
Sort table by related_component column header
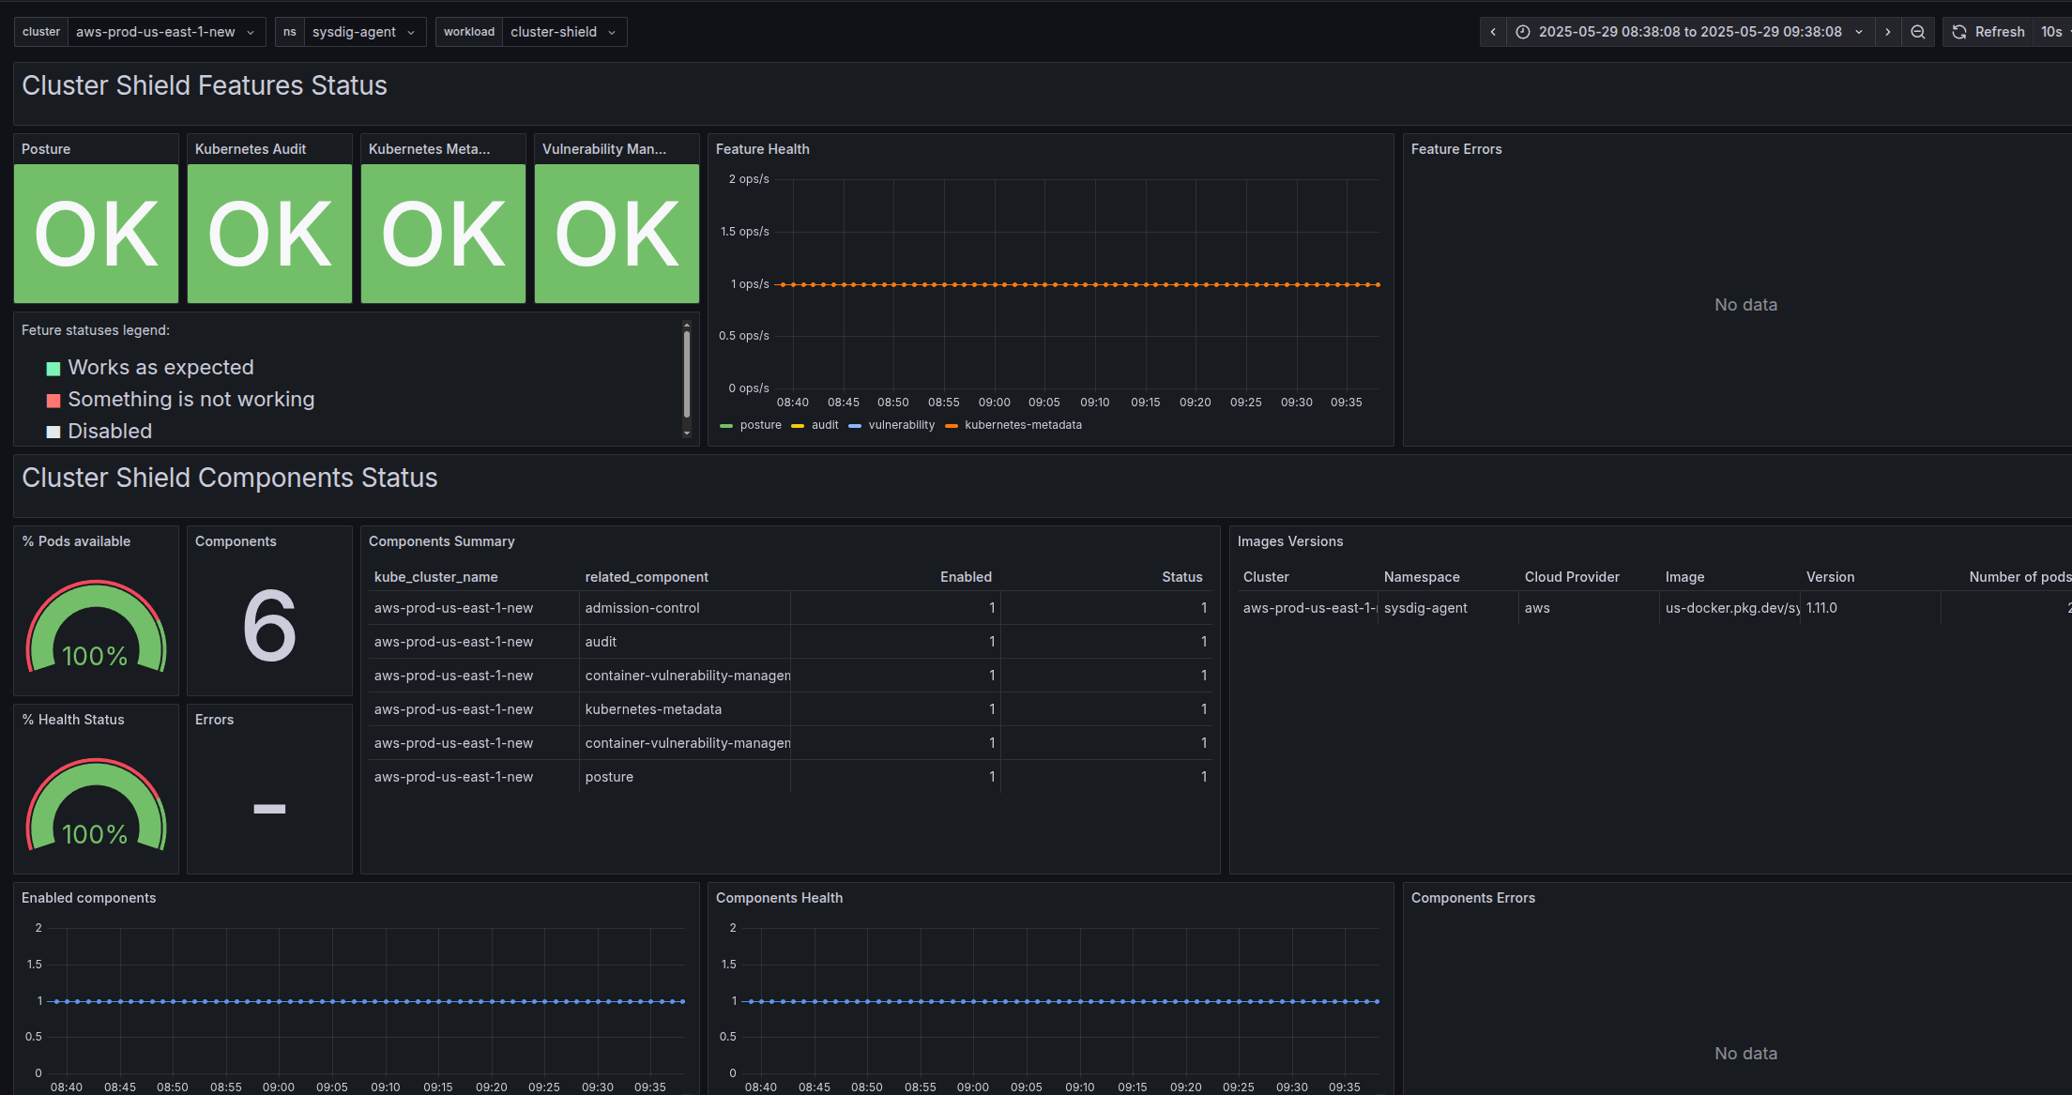click(647, 577)
